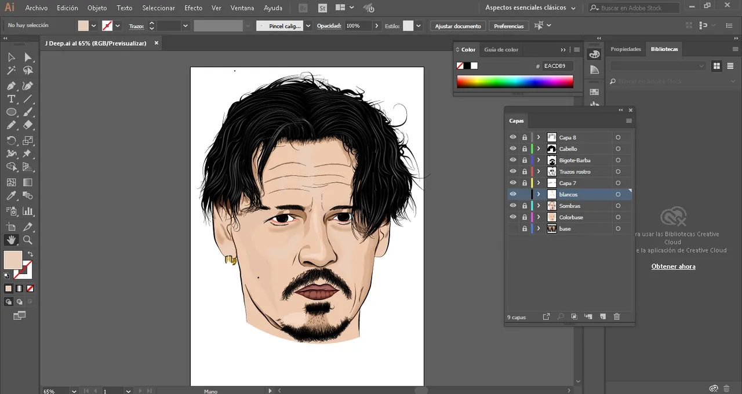Pick the Magic Wand tool
Viewport: 742px width, 394px height.
pos(11,71)
